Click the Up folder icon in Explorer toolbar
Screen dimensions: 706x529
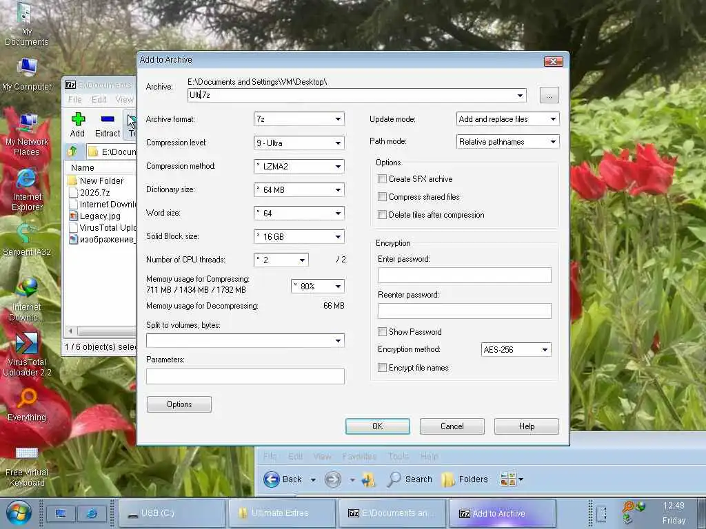369,479
